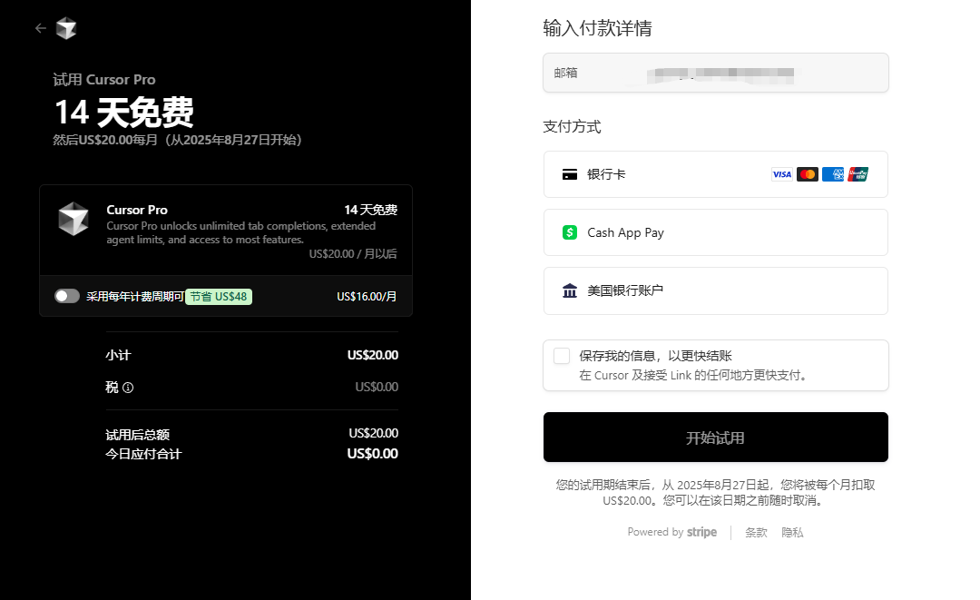Click the US bank account building icon
Viewport: 980px width, 600px height.
(x=570, y=290)
